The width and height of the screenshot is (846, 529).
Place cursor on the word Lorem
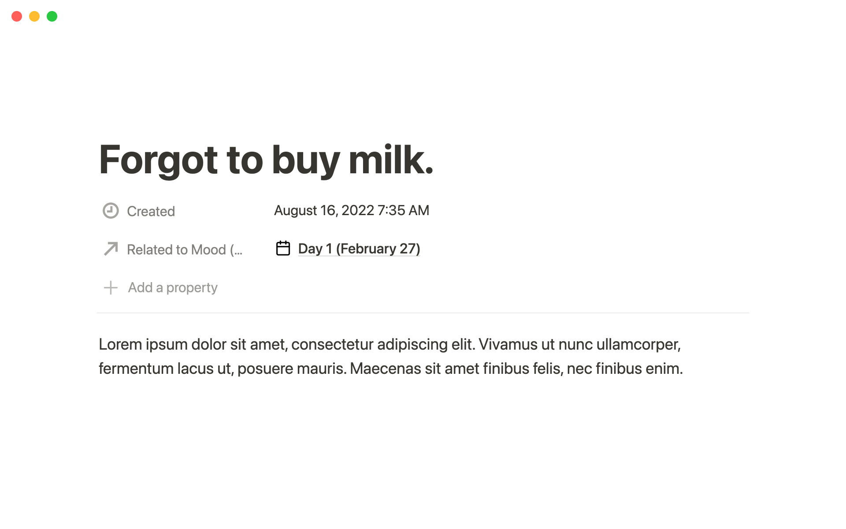(x=120, y=344)
